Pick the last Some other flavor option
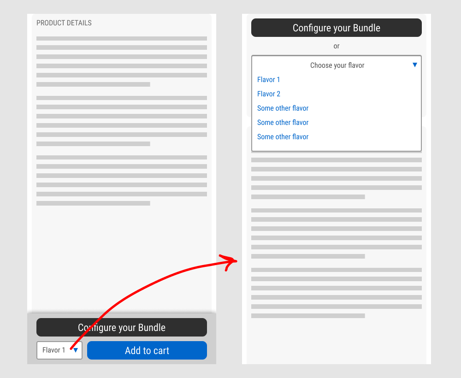Screen dimensions: 461x378 point(283,137)
